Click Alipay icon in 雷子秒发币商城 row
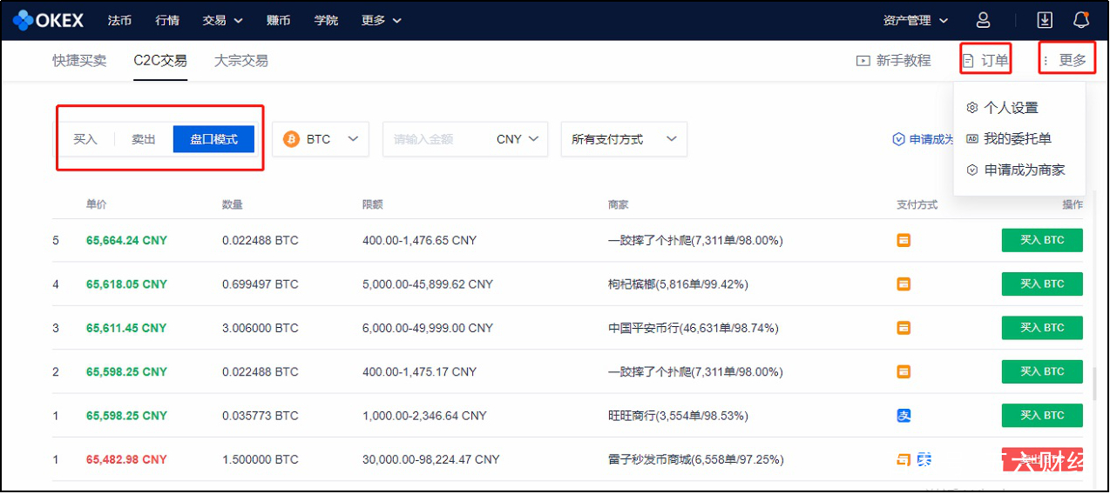 924,459
